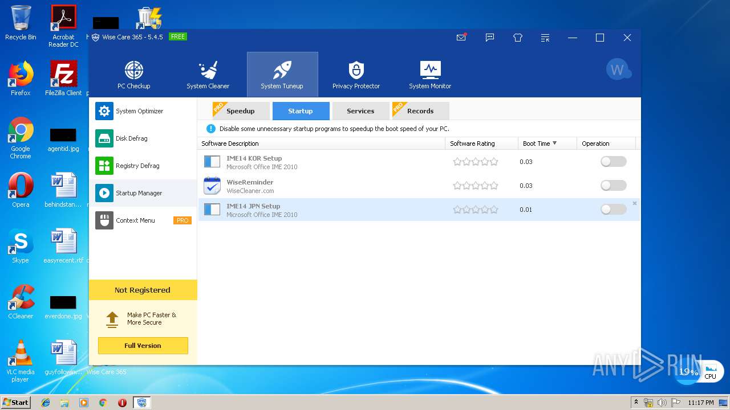Screen dimensions: 730x410
Task: Open the Privacy Protector section
Action: 356,75
